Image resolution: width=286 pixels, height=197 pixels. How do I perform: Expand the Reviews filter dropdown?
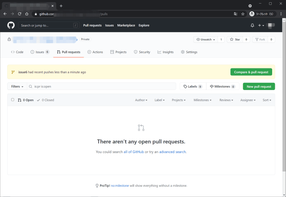point(226,100)
